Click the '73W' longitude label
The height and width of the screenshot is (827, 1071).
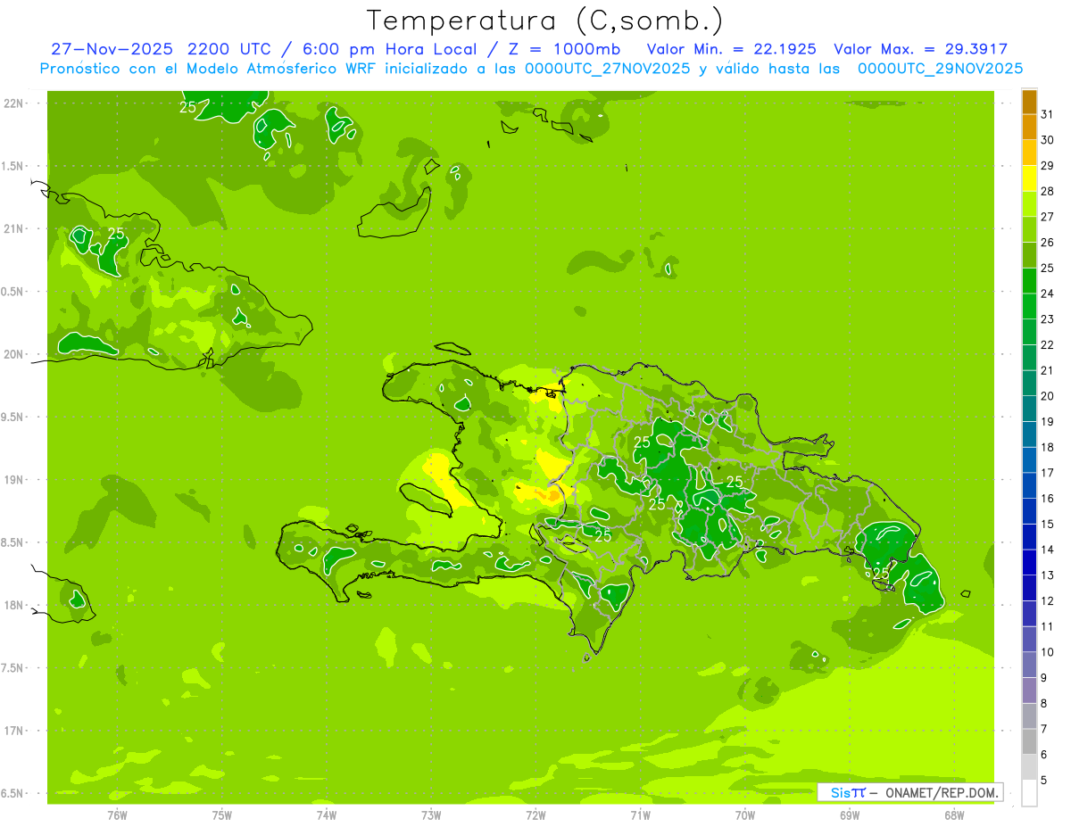[x=431, y=815]
